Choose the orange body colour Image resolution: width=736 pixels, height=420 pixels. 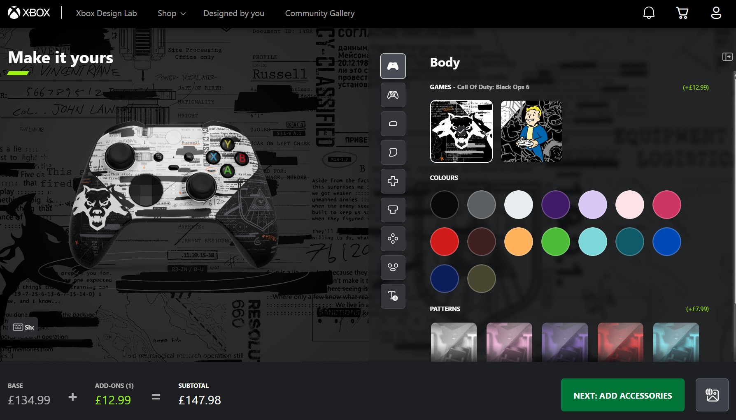519,242
